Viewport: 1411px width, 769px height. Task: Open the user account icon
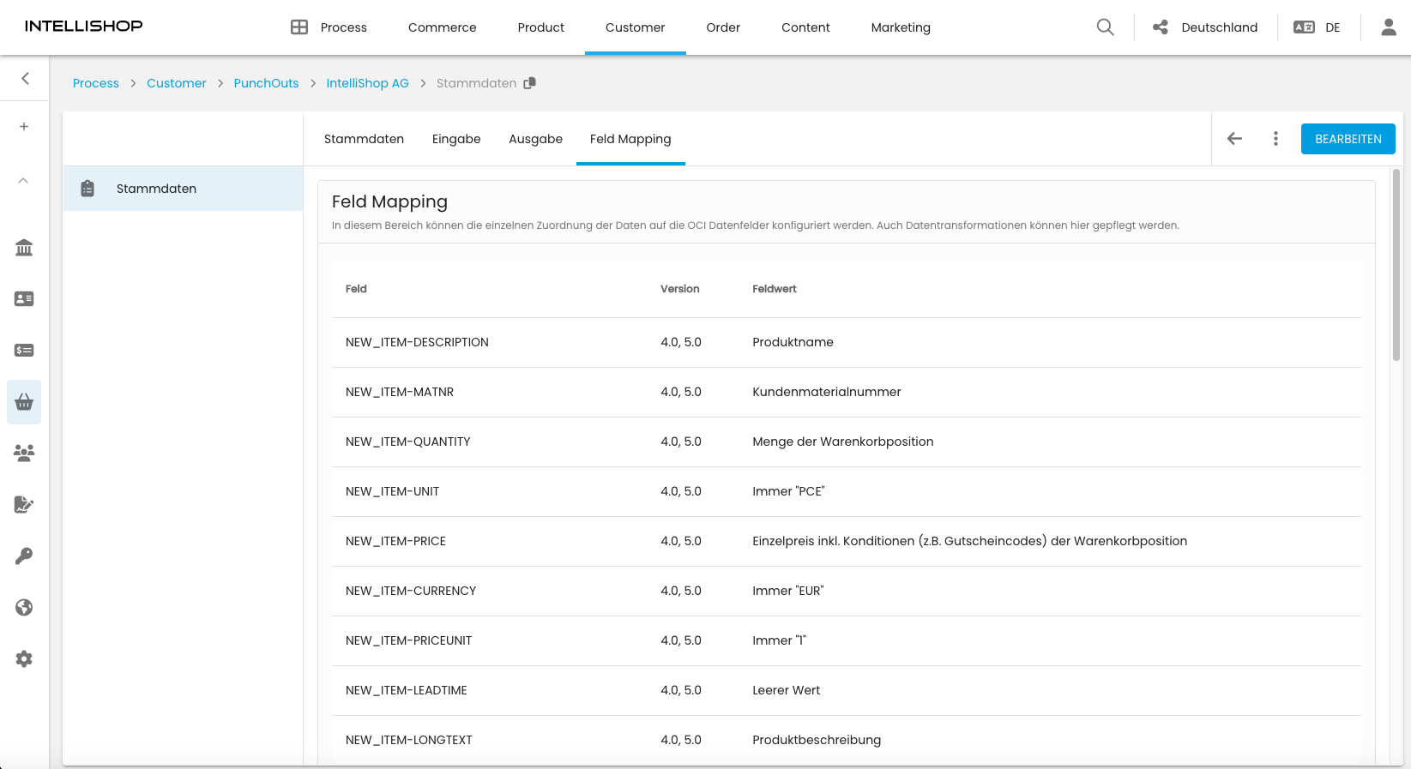(x=1388, y=27)
